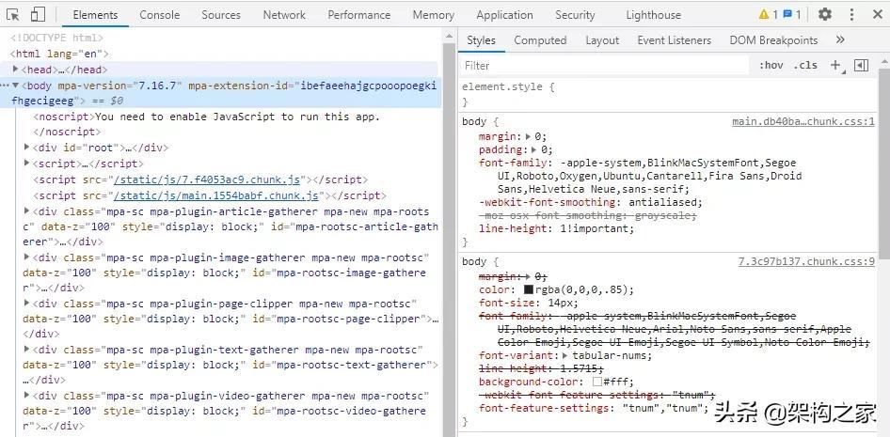This screenshot has width=890, height=437.
Task: Expand the div id="root" node
Action: click(x=27, y=148)
